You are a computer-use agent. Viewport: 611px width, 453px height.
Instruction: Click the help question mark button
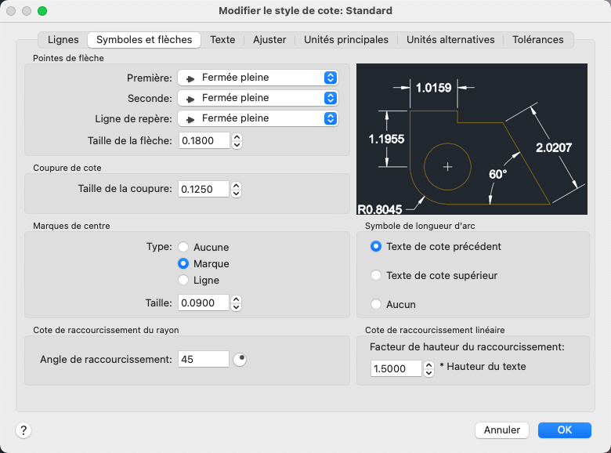click(23, 429)
